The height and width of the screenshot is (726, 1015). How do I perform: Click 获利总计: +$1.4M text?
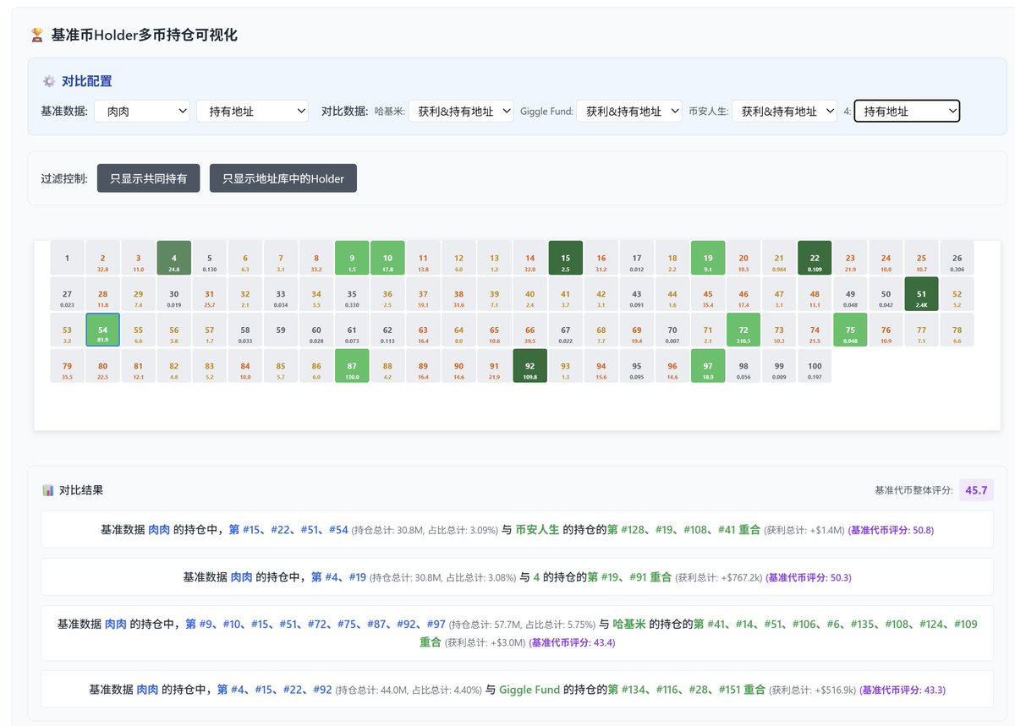tap(804, 530)
